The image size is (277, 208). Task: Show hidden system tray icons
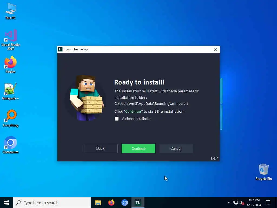229,203
